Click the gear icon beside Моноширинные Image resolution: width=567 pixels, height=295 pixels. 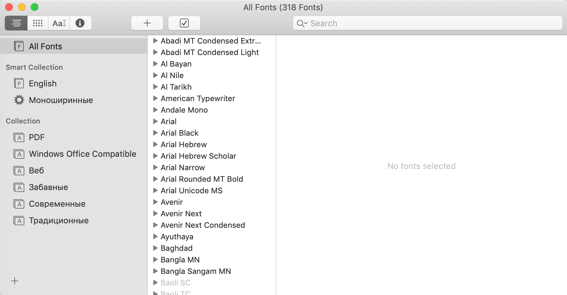pyautogui.click(x=19, y=100)
